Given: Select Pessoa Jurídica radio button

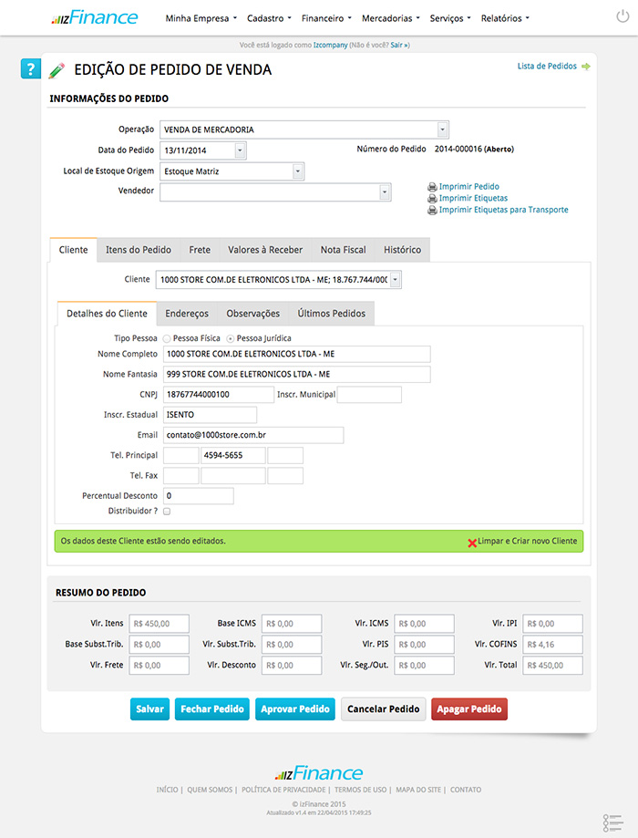Looking at the screenshot, I should pyautogui.click(x=230, y=338).
